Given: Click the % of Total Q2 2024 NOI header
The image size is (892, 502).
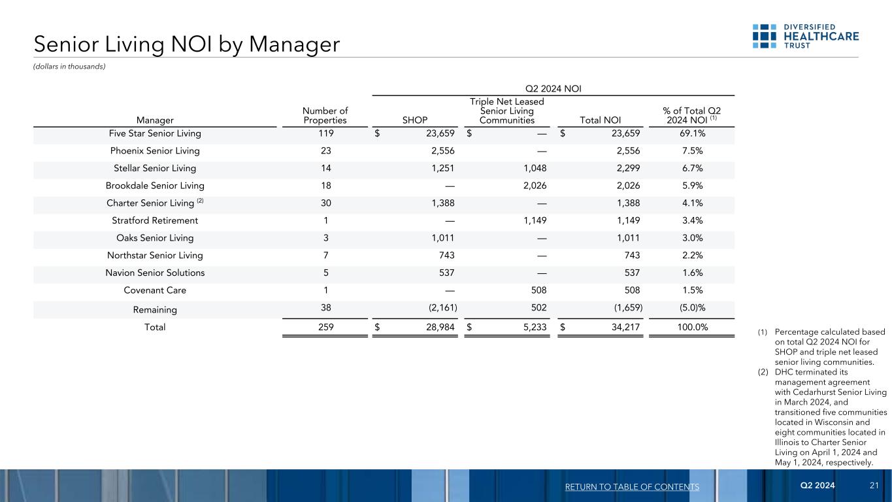Looking at the screenshot, I should pos(693,115).
